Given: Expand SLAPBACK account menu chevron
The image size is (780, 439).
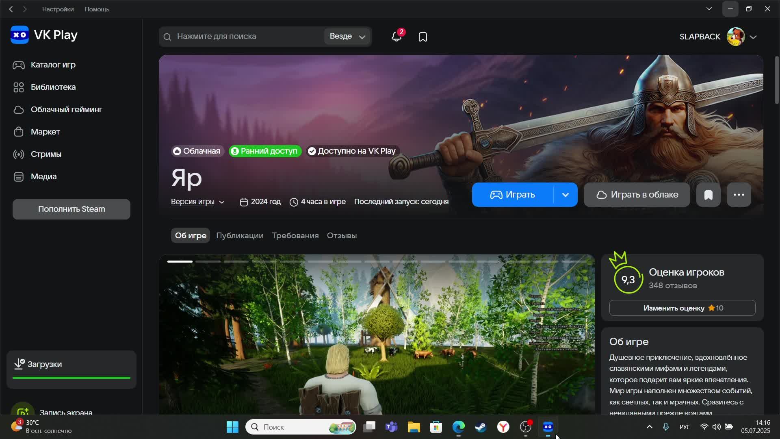Looking at the screenshot, I should coord(753,37).
